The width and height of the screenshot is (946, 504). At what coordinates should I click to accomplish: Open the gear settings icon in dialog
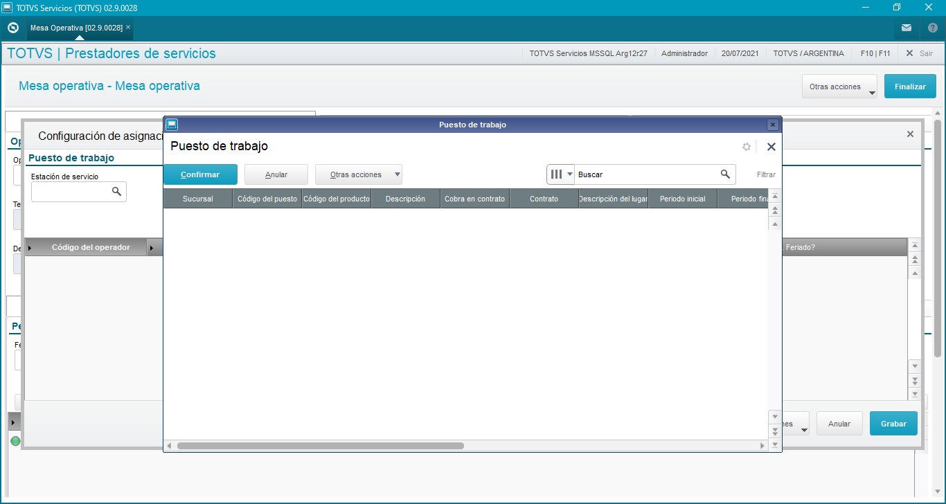pos(747,147)
